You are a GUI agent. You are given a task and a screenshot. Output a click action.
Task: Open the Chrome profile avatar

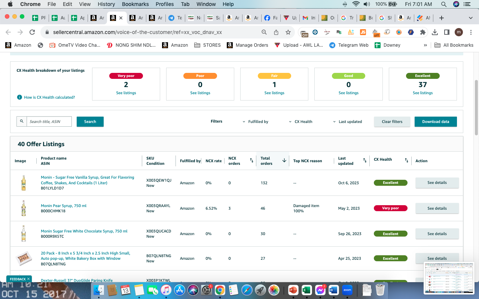click(459, 32)
